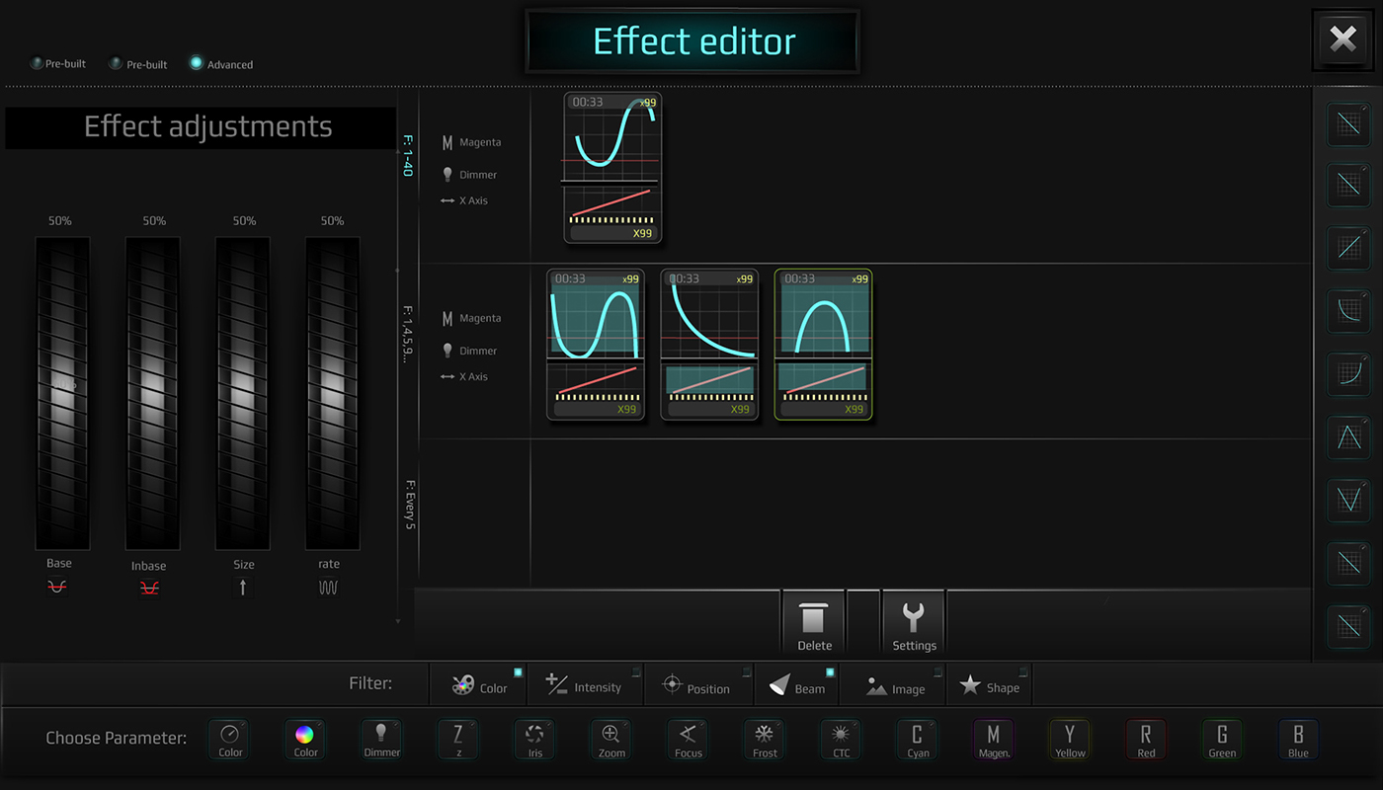The image size is (1383, 790).
Task: Select the highlighted arch effect card
Action: coord(823,345)
